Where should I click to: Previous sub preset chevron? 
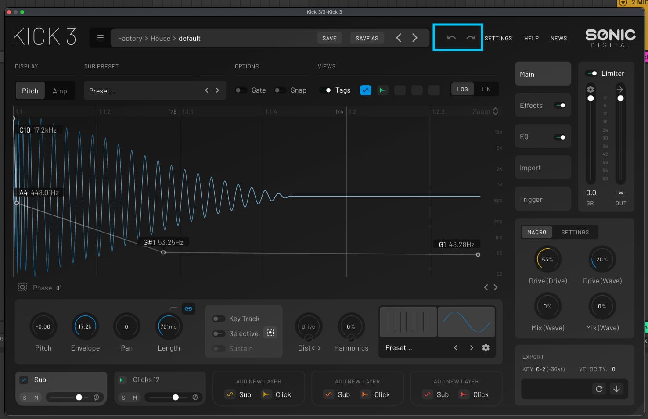pyautogui.click(x=207, y=90)
